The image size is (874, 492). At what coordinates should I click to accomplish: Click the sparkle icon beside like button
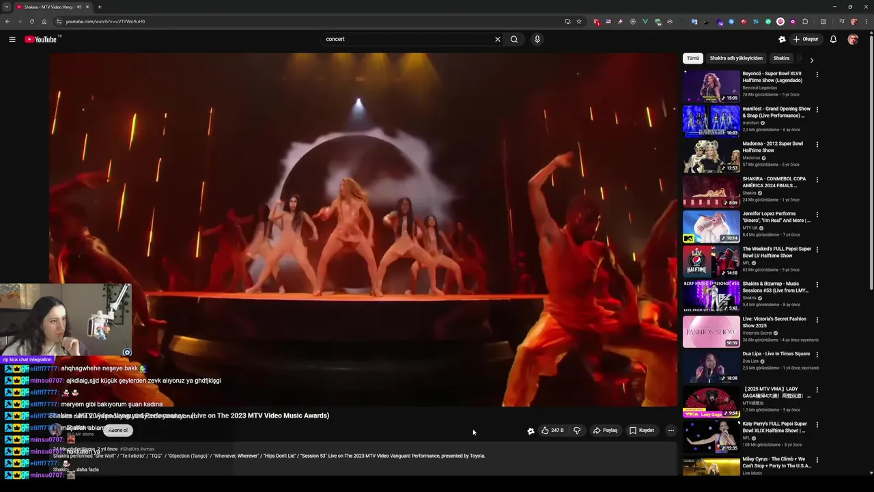tap(531, 430)
